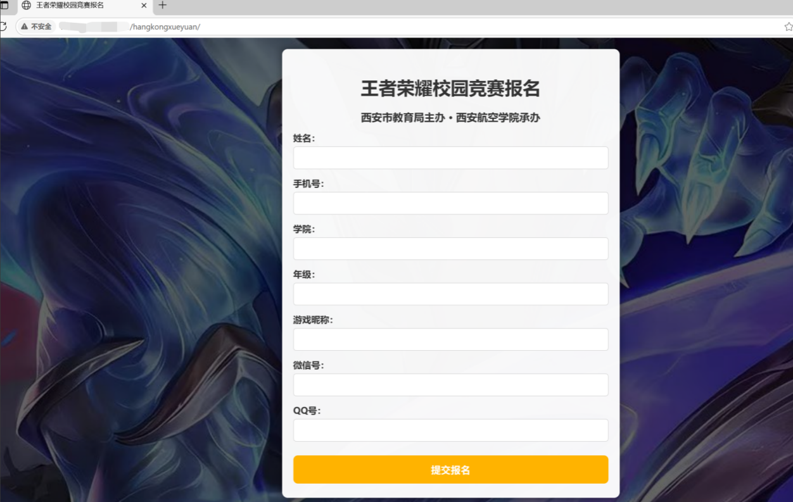
Task: Close the 王者荣耀校园竞赛报名 tab
Action: tap(144, 5)
